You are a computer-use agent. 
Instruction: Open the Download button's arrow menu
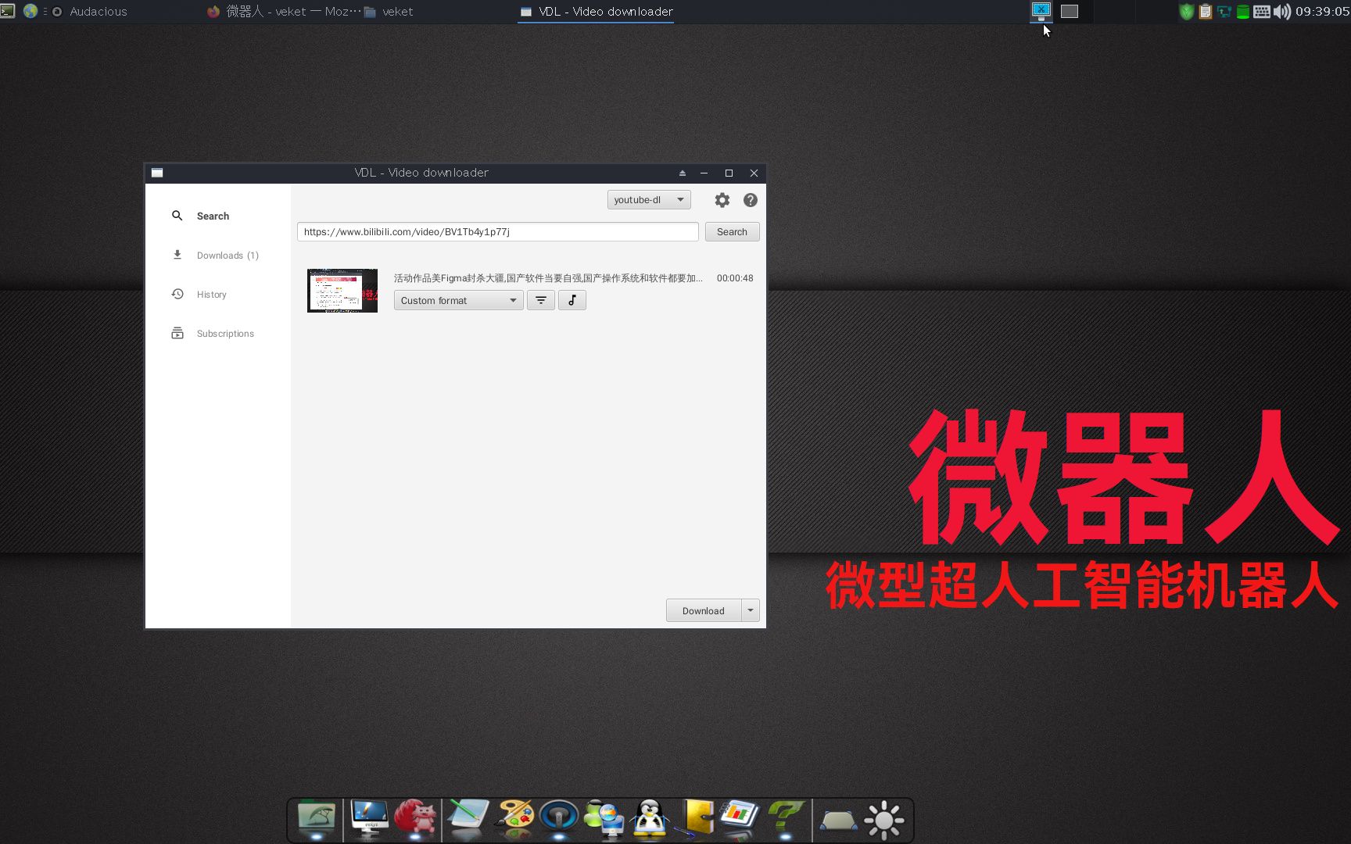751,610
